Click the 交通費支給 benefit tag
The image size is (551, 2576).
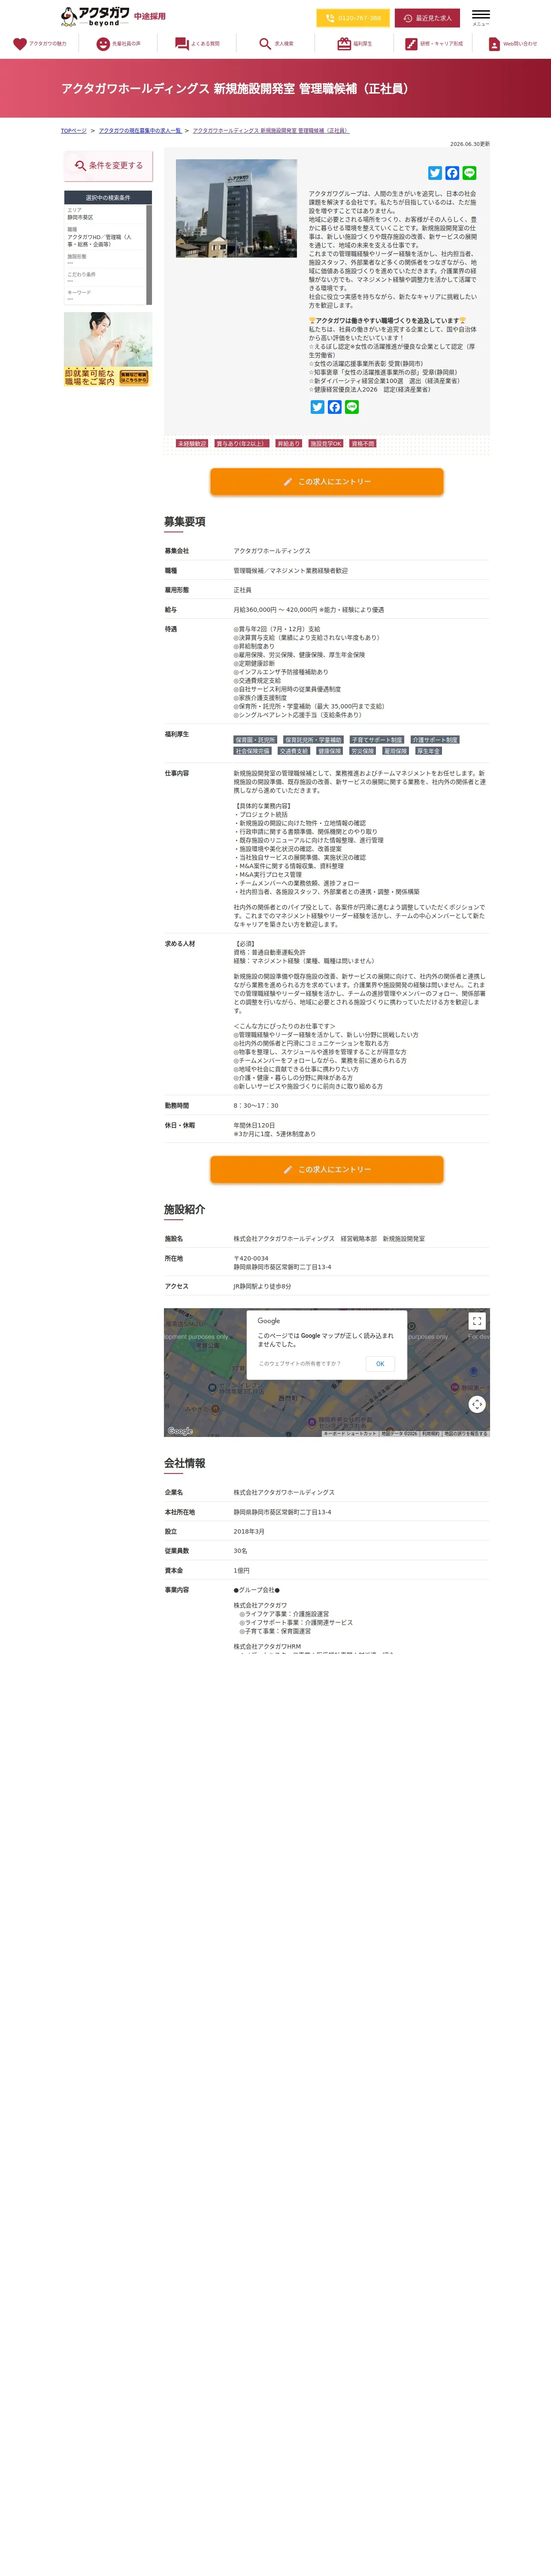click(x=294, y=751)
